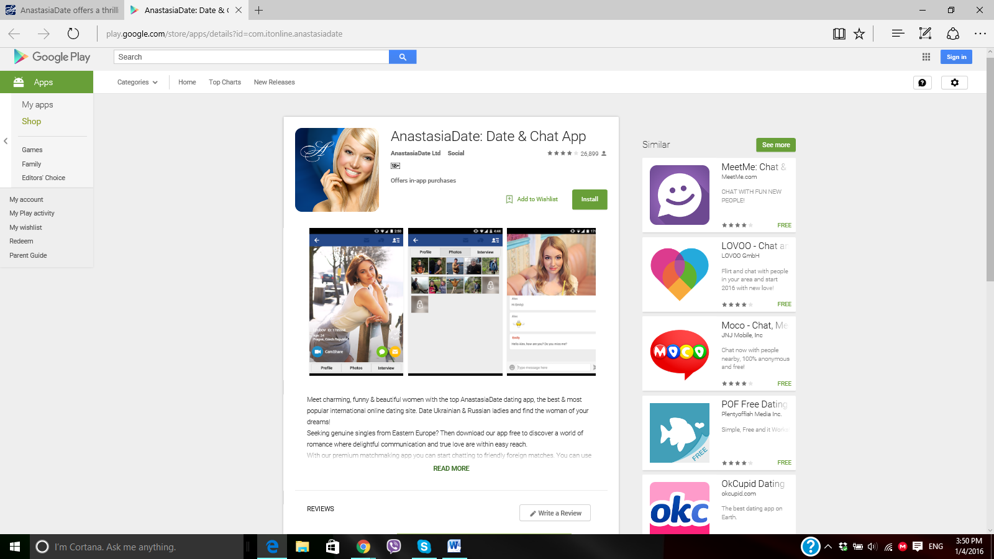Open Edge more actions menu

(x=980, y=34)
